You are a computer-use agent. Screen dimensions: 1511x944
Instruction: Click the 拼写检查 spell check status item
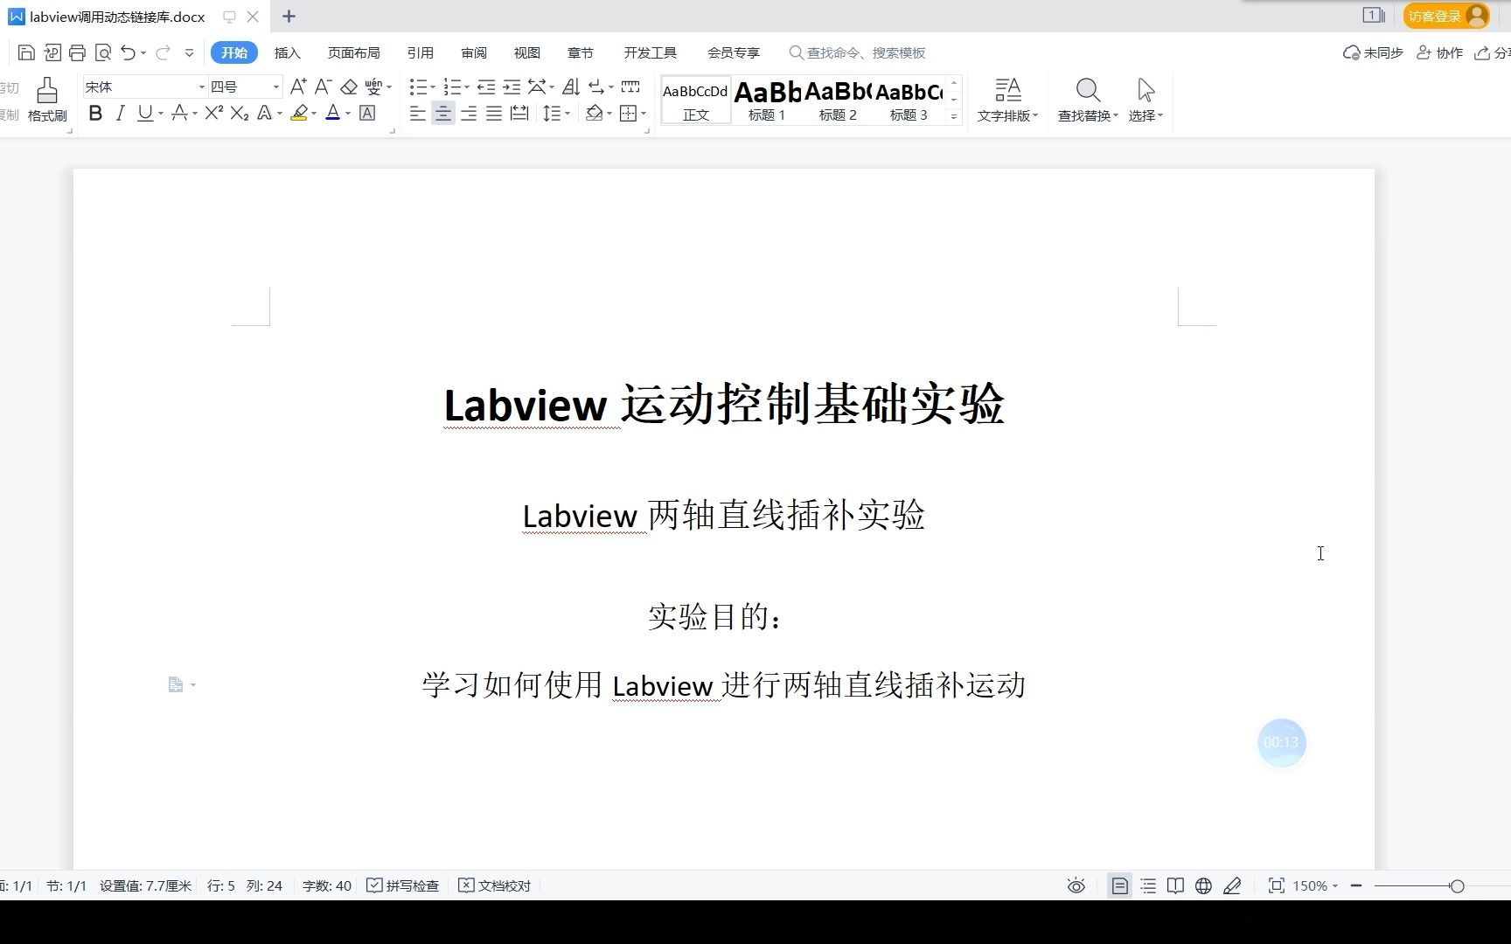click(x=402, y=885)
